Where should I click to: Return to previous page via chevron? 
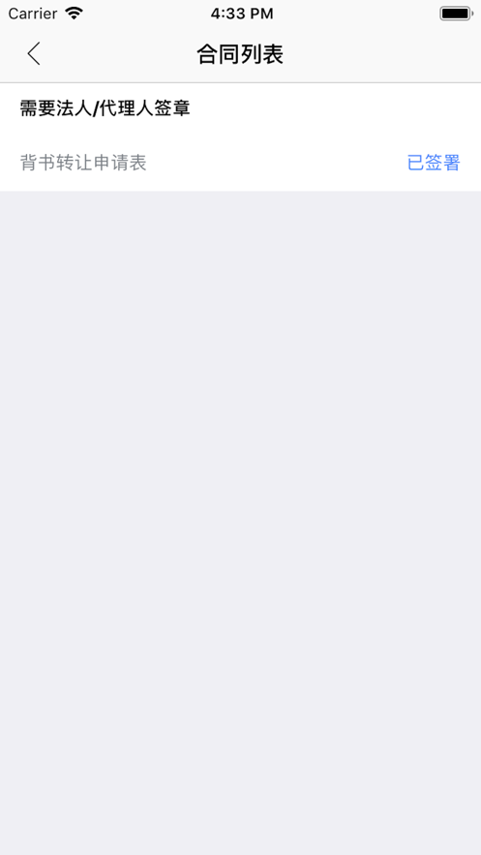34,54
